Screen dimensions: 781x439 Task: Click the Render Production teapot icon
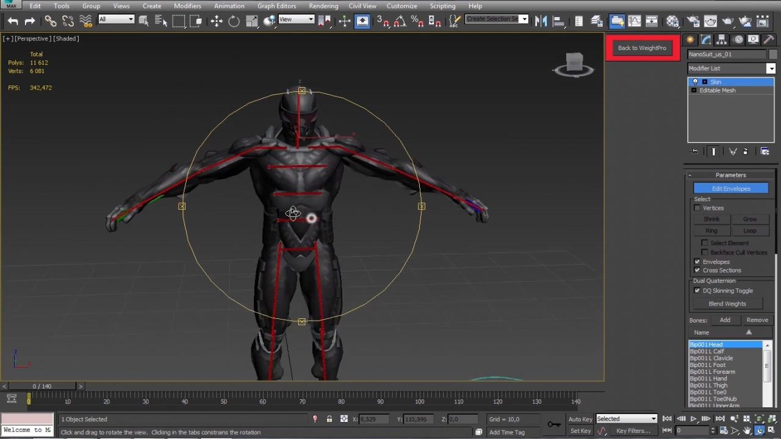728,21
